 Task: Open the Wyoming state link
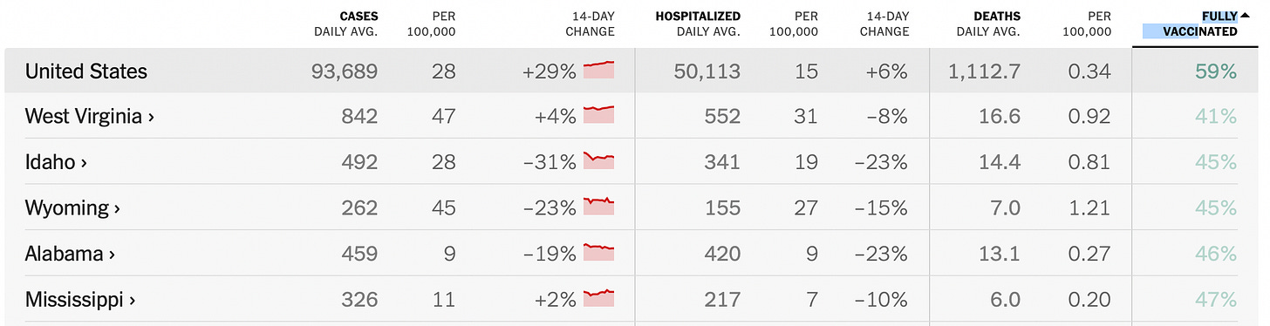72,208
